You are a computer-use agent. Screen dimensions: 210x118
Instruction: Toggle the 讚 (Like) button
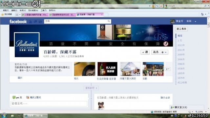coord(145,52)
